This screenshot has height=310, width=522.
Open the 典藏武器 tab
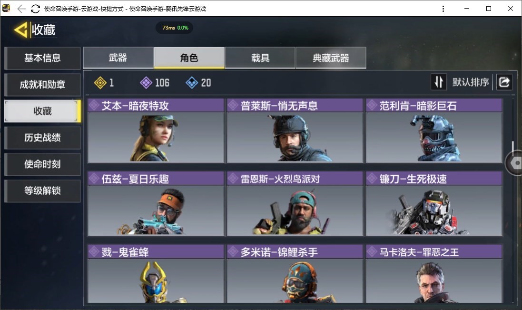click(x=331, y=58)
